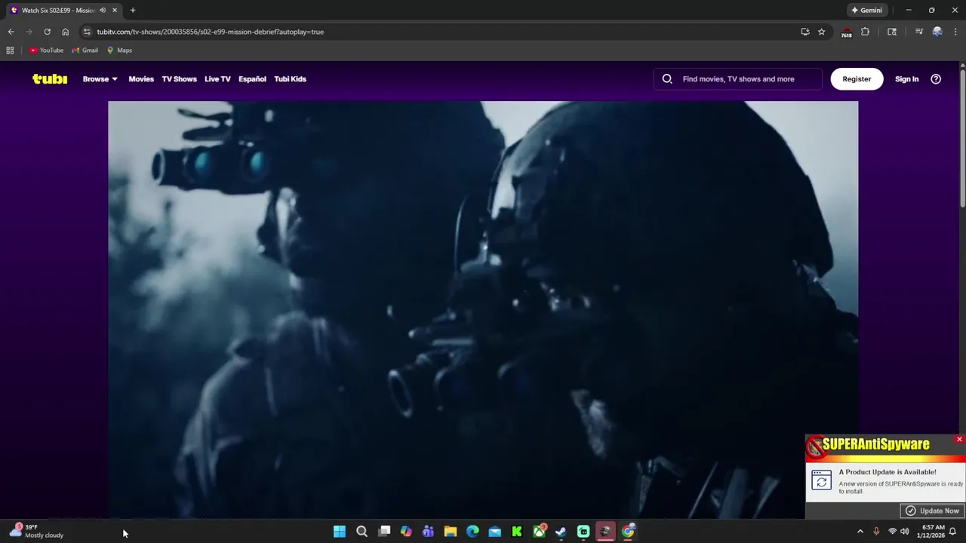Open the tab search side panel icon
The width and height of the screenshot is (966, 543).
[892, 32]
